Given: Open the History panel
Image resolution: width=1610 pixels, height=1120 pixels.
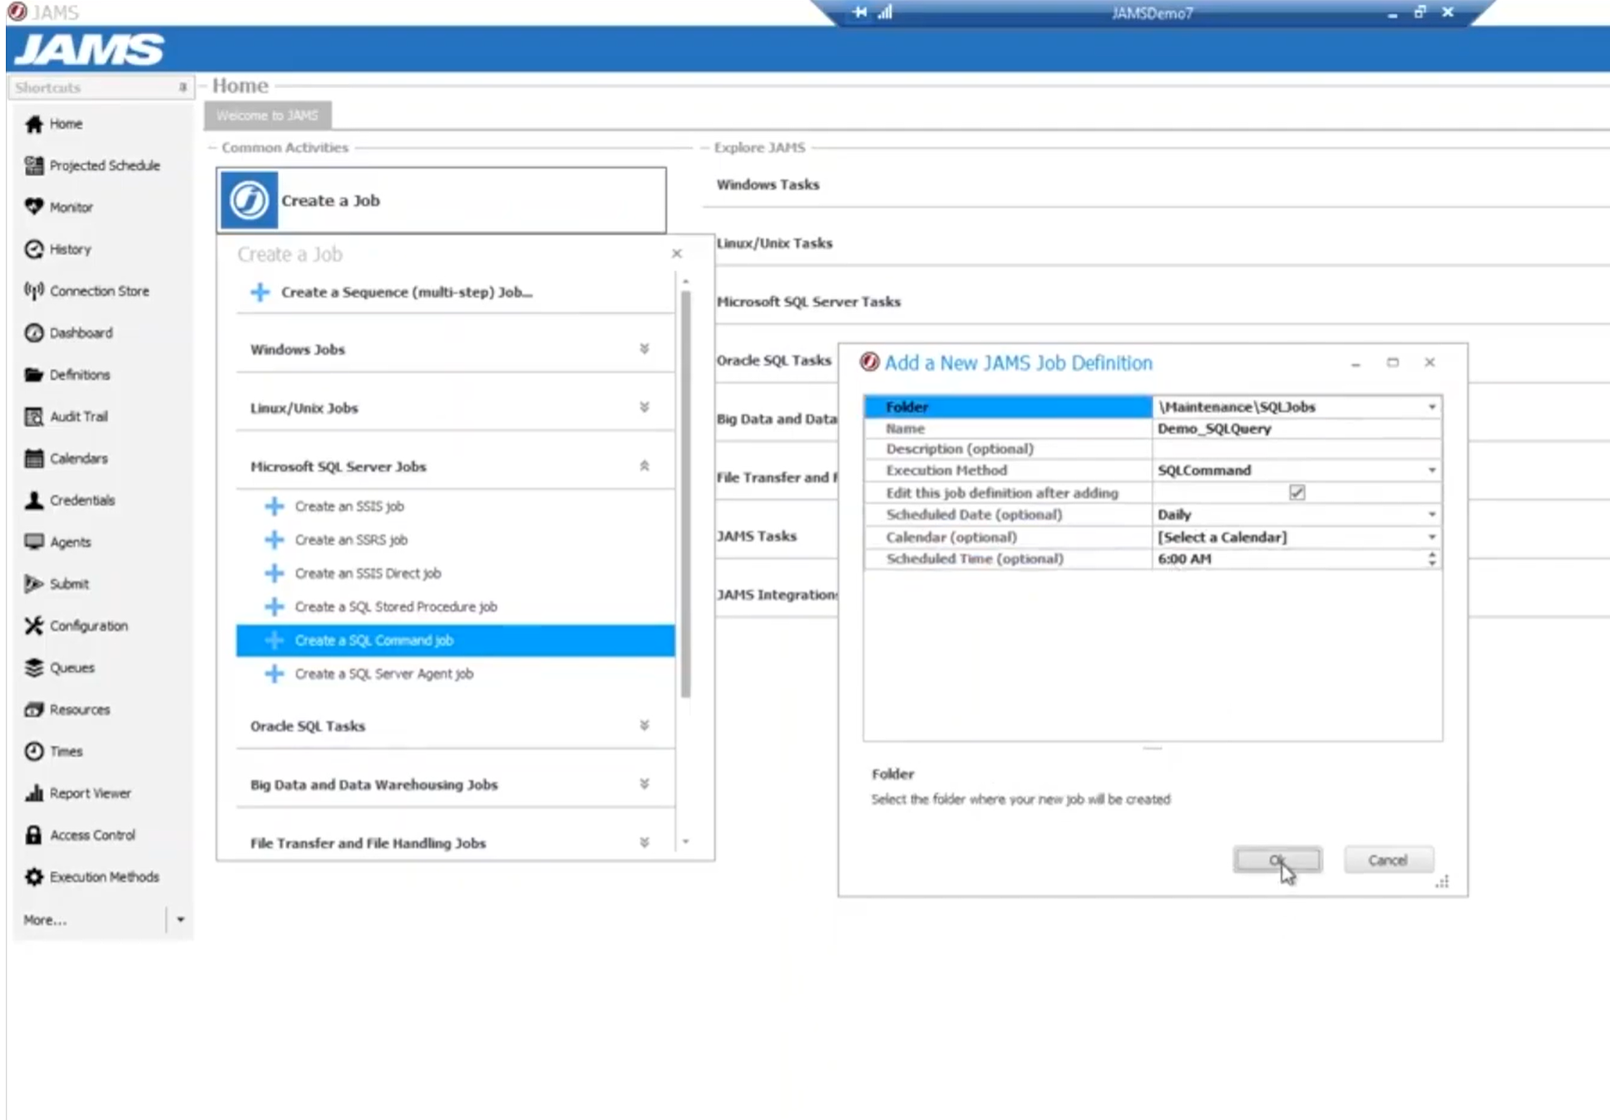Looking at the screenshot, I should click(69, 249).
